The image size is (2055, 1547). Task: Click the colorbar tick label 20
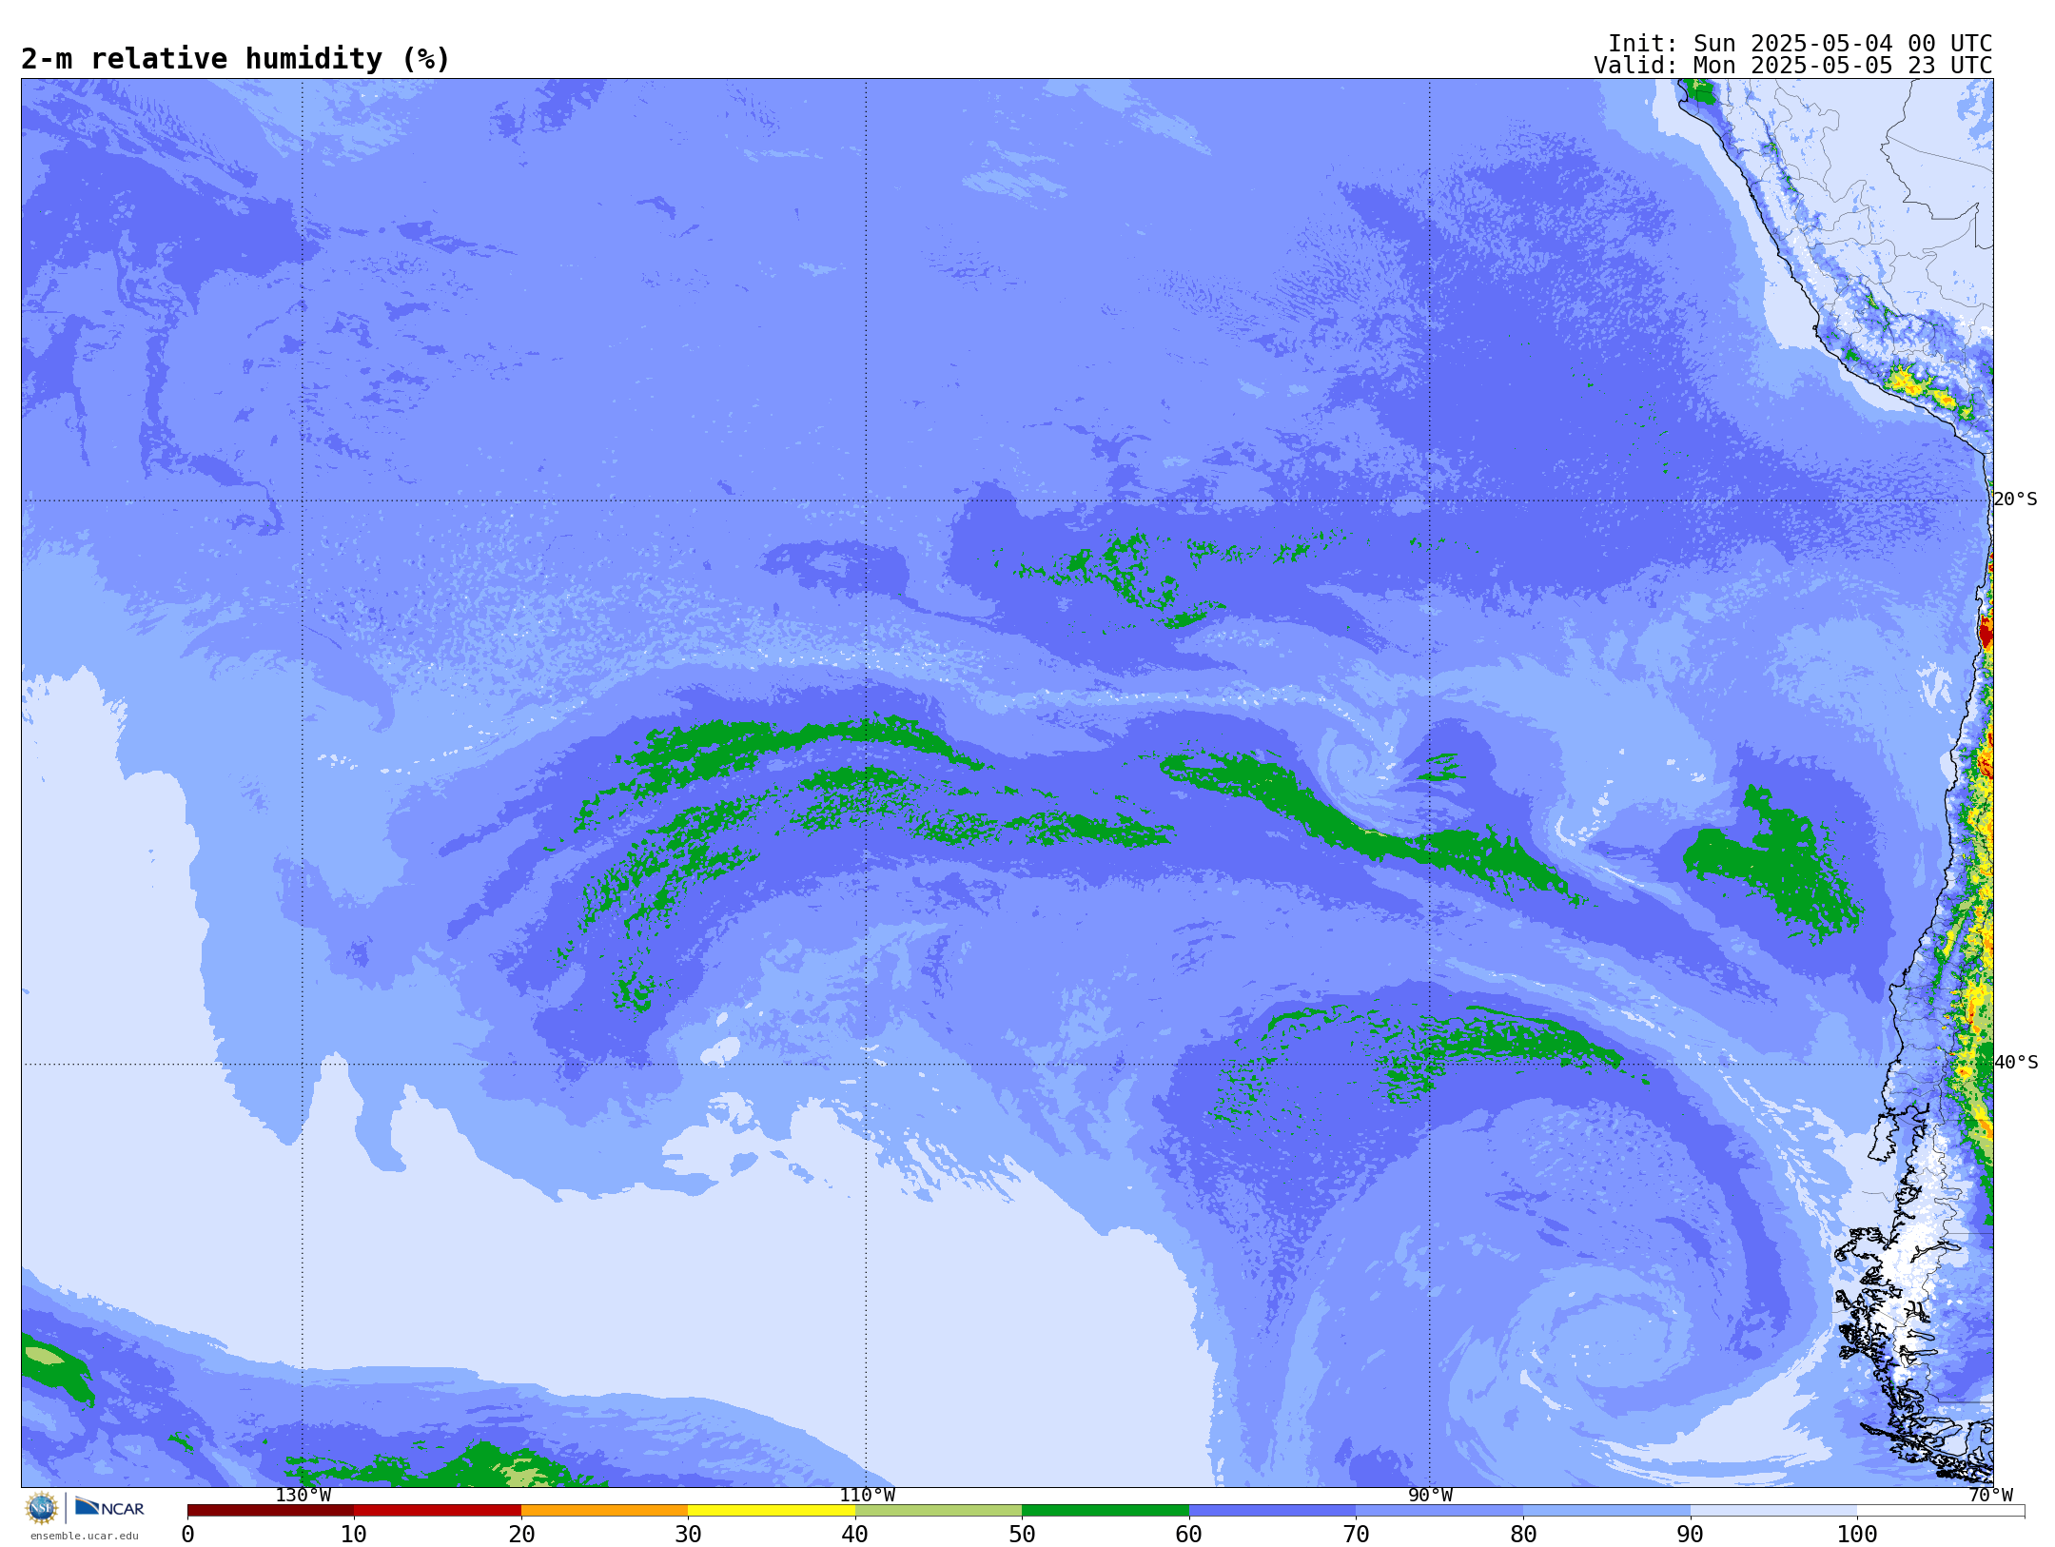pos(521,1535)
